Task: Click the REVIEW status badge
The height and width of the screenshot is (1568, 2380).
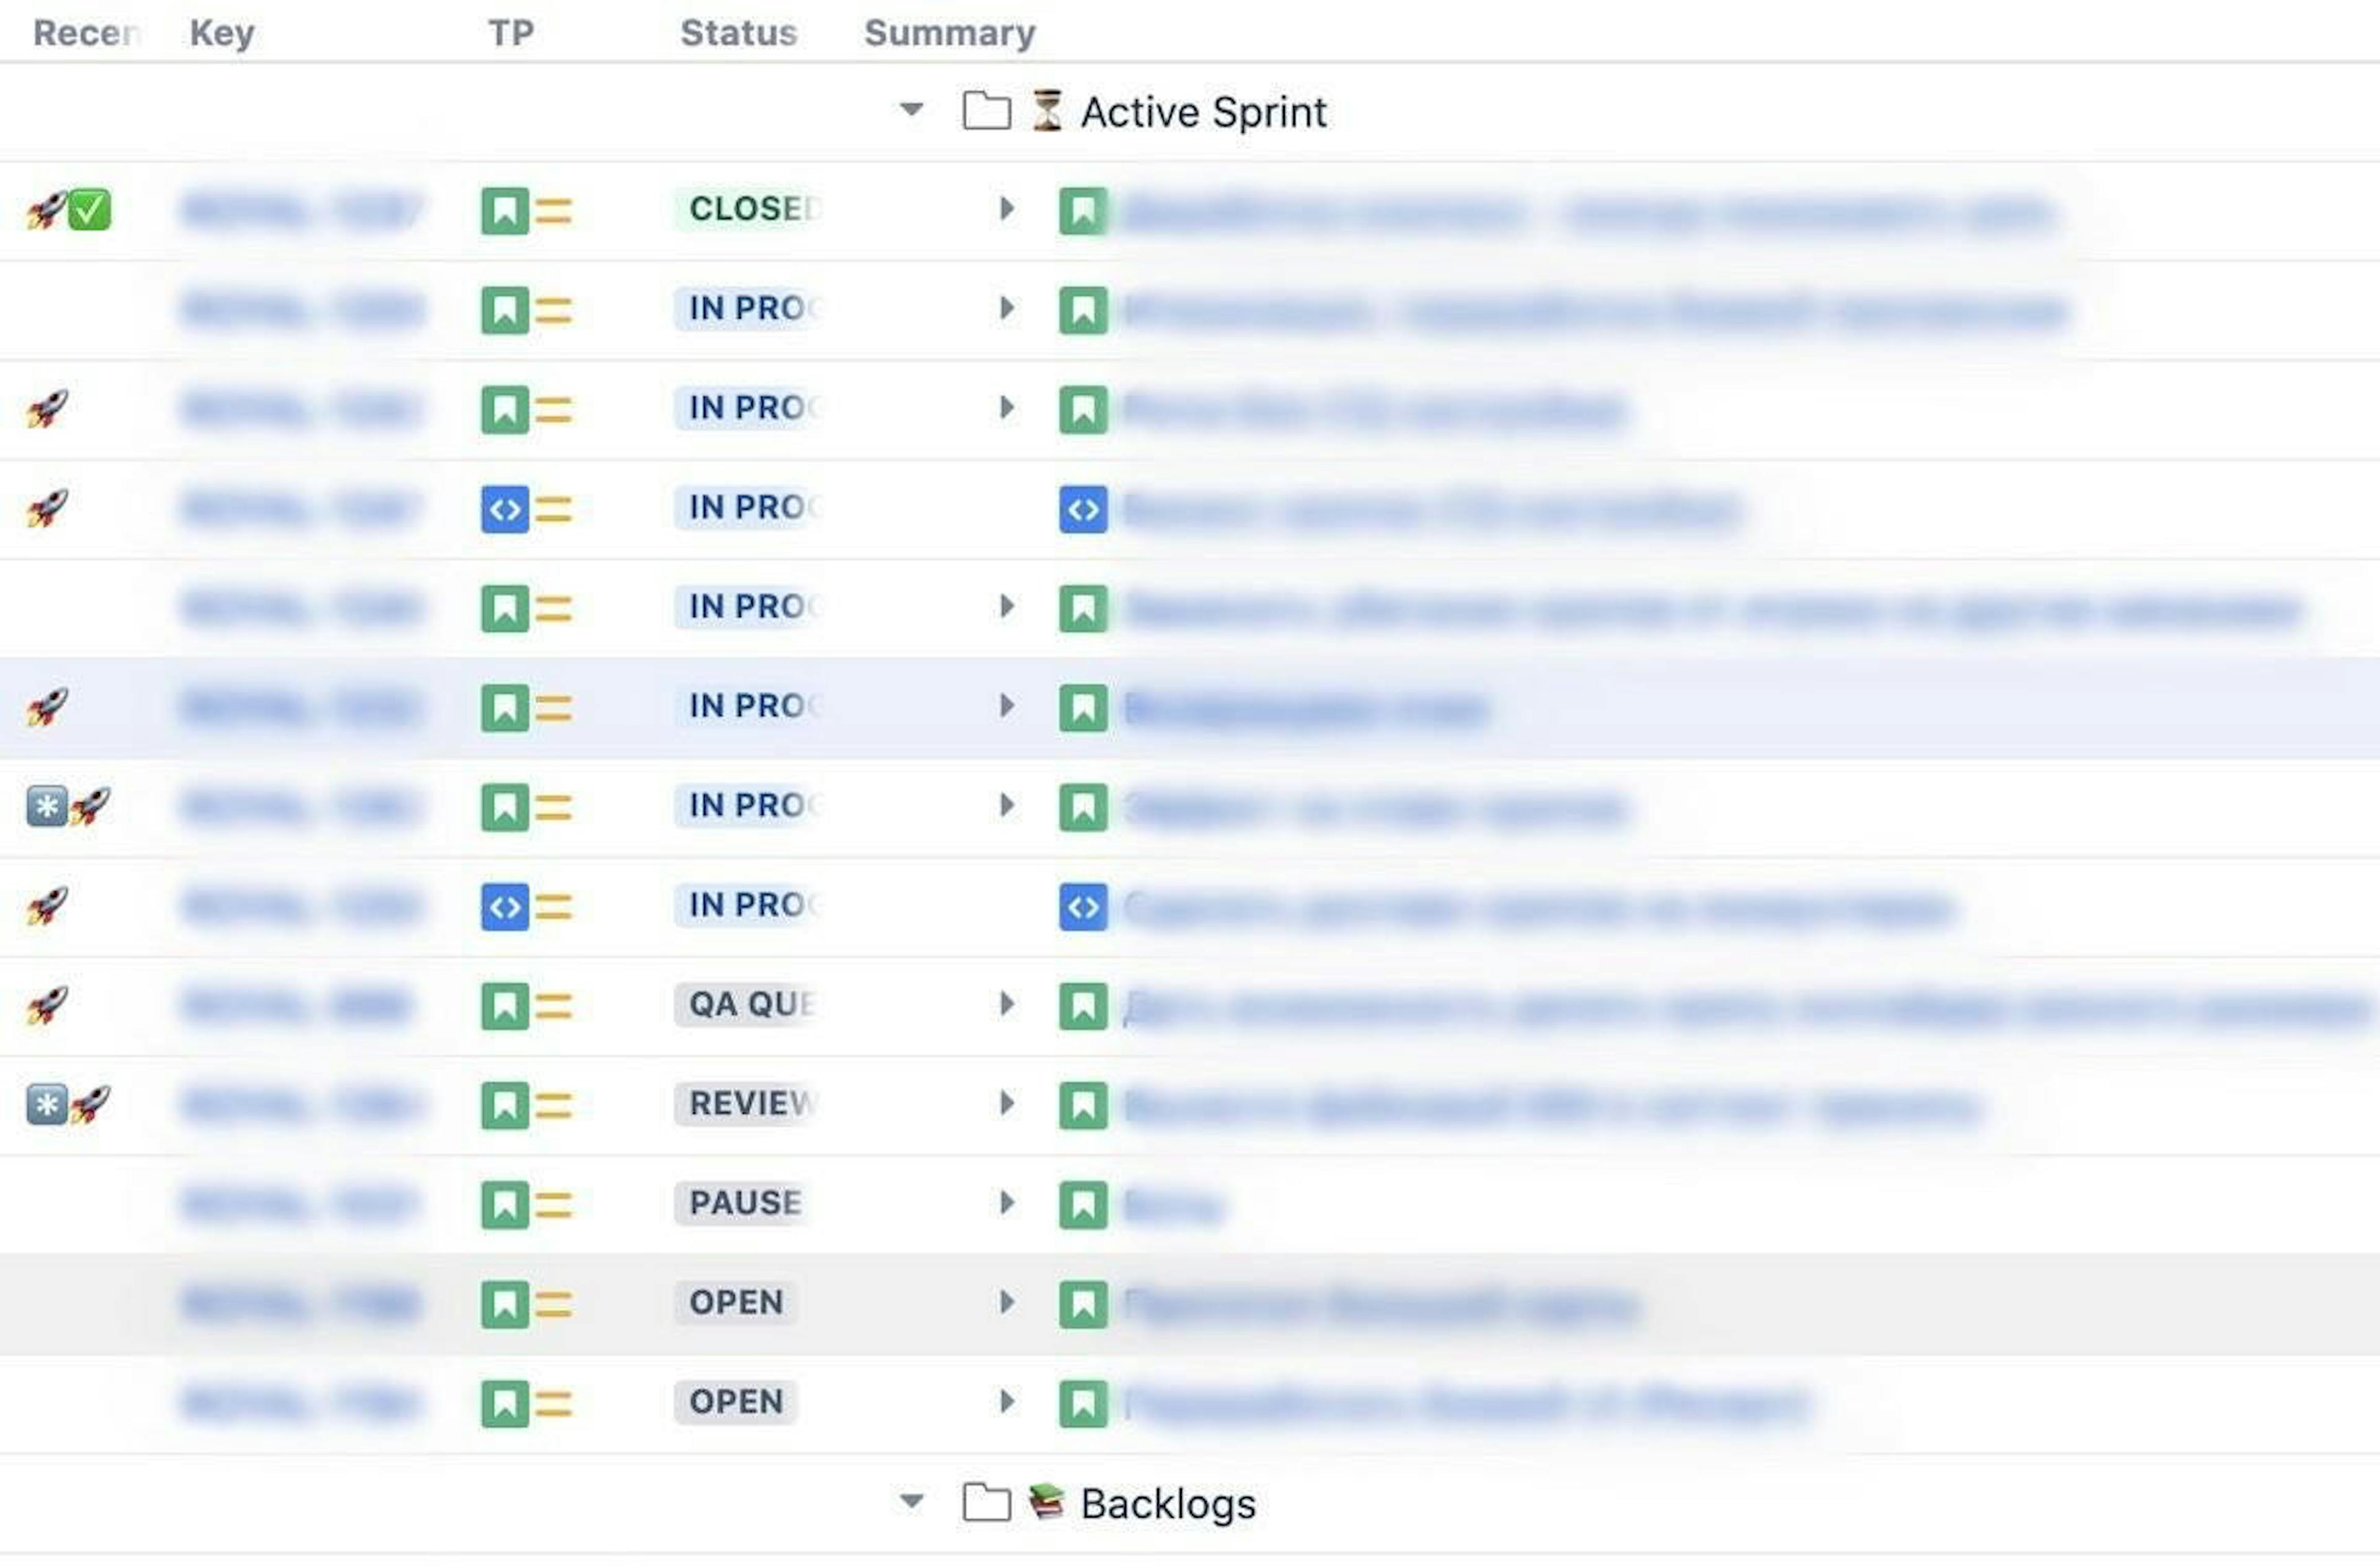Action: tap(747, 1103)
